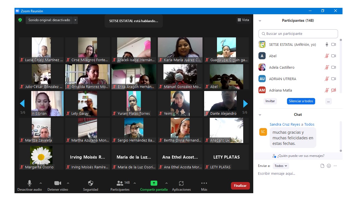Unmute Abel in the participants list
The width and height of the screenshot is (357, 201).
click(327, 56)
